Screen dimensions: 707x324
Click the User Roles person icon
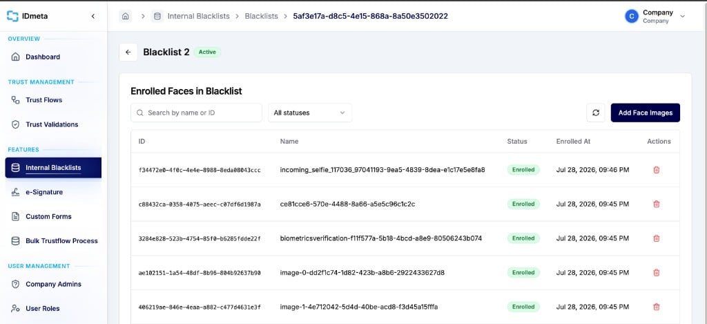(x=15, y=308)
